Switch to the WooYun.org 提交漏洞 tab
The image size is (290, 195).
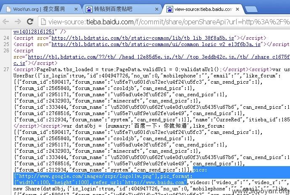click(42, 9)
